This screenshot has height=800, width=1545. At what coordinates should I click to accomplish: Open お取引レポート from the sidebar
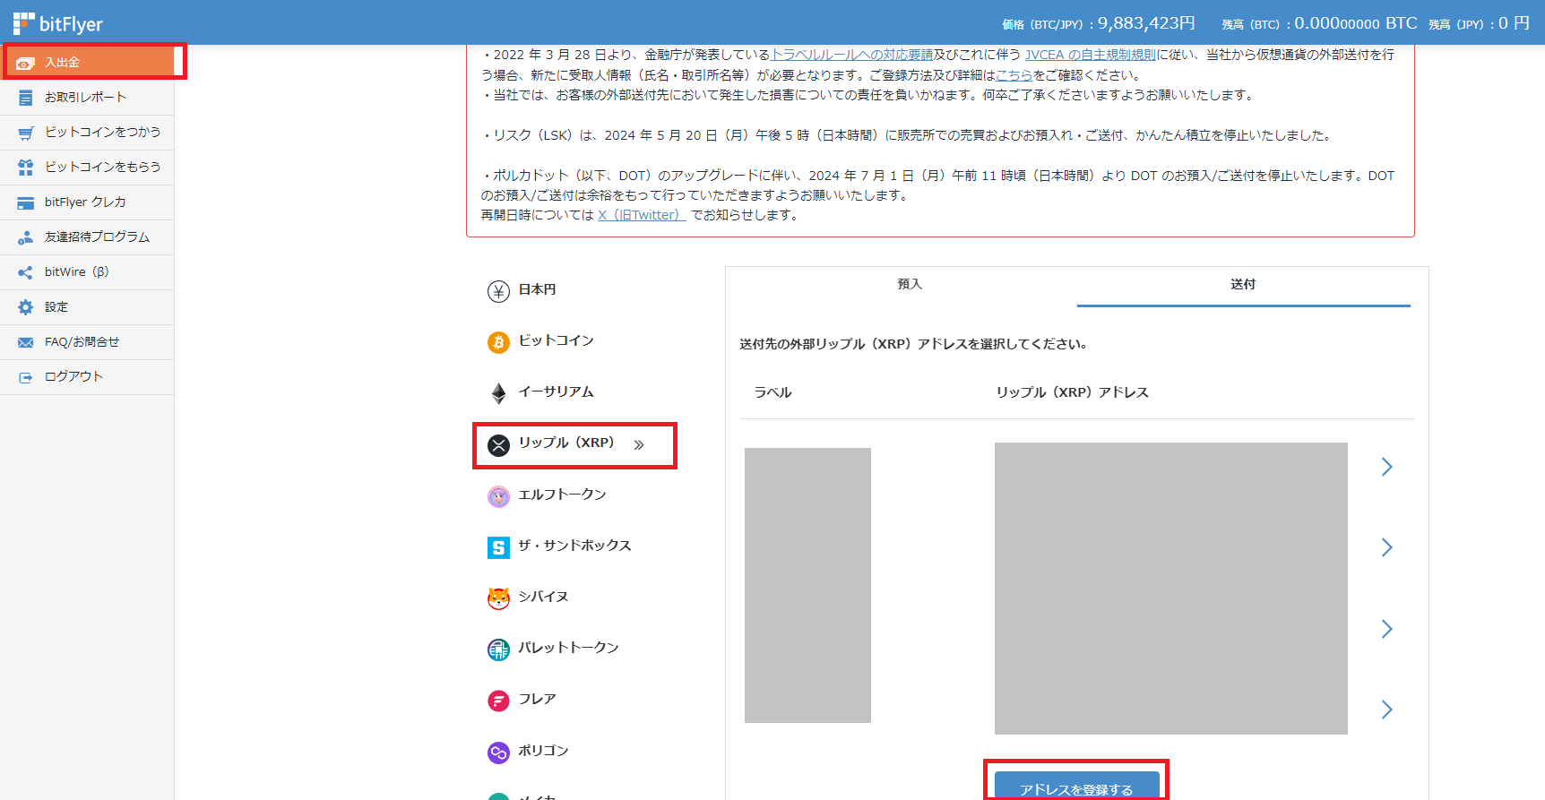(x=87, y=97)
